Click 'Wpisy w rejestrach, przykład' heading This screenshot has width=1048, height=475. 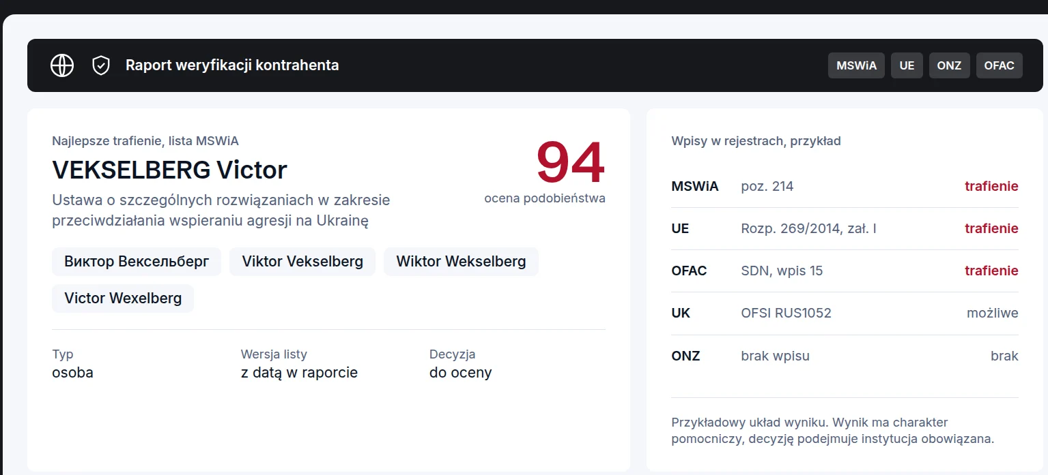(756, 141)
